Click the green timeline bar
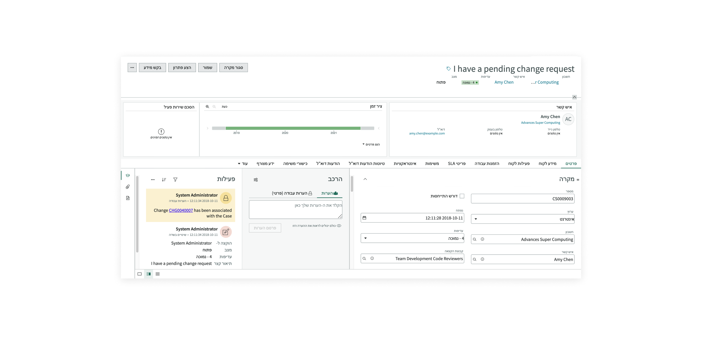The width and height of the screenshot is (702, 354). (x=293, y=128)
